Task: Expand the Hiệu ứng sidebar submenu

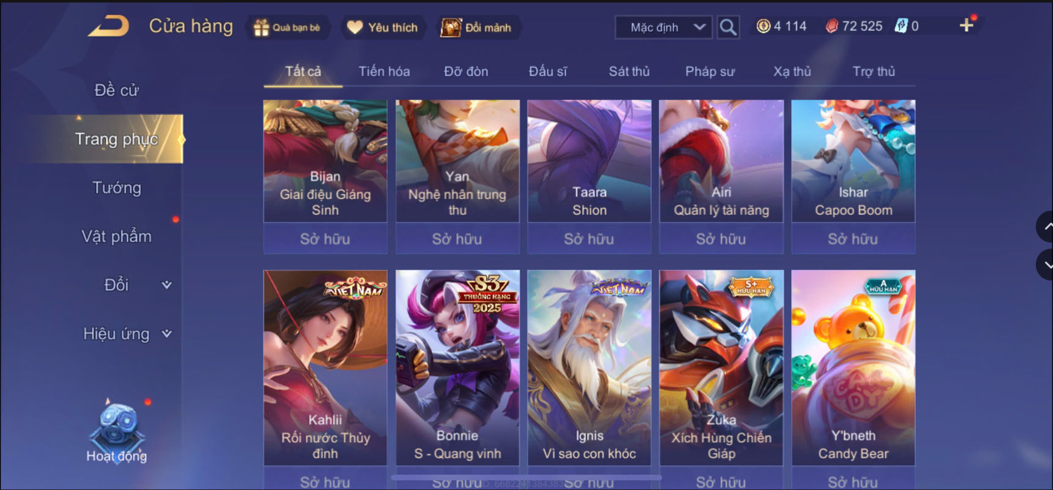Action: click(167, 334)
